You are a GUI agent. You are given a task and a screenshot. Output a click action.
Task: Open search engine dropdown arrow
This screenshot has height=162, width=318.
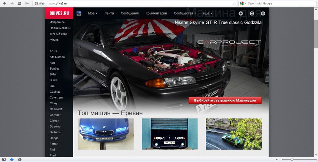click(245, 3)
